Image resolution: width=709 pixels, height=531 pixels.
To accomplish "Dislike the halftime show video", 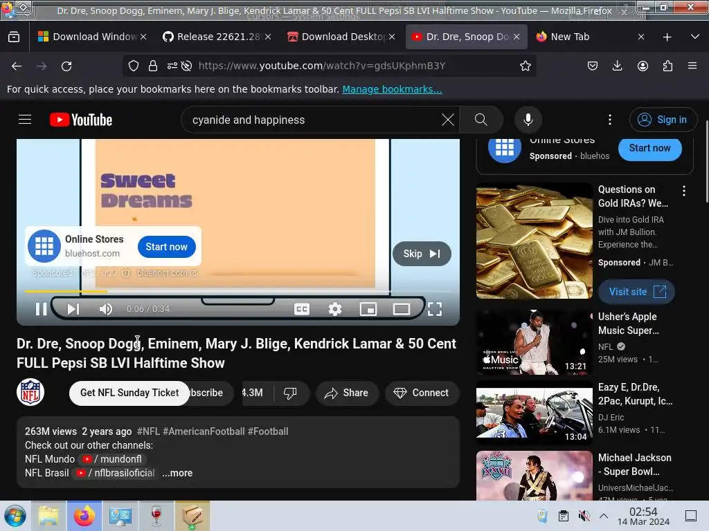I will pyautogui.click(x=290, y=393).
